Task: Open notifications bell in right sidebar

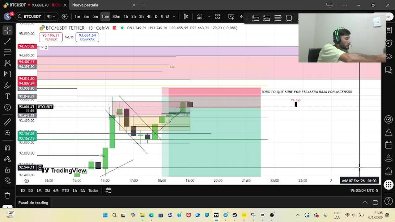Action: (389, 171)
